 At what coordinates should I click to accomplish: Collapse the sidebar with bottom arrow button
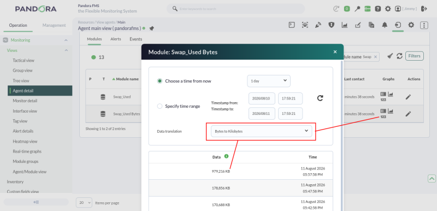click(x=36, y=202)
